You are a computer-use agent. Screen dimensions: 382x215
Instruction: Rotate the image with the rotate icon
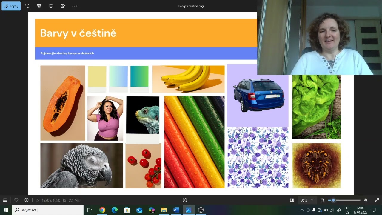pos(27,6)
